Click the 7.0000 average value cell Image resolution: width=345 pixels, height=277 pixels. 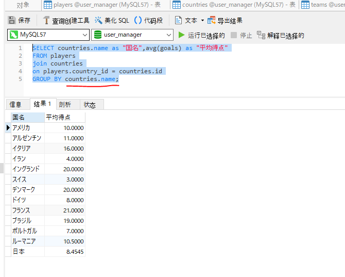click(65, 231)
